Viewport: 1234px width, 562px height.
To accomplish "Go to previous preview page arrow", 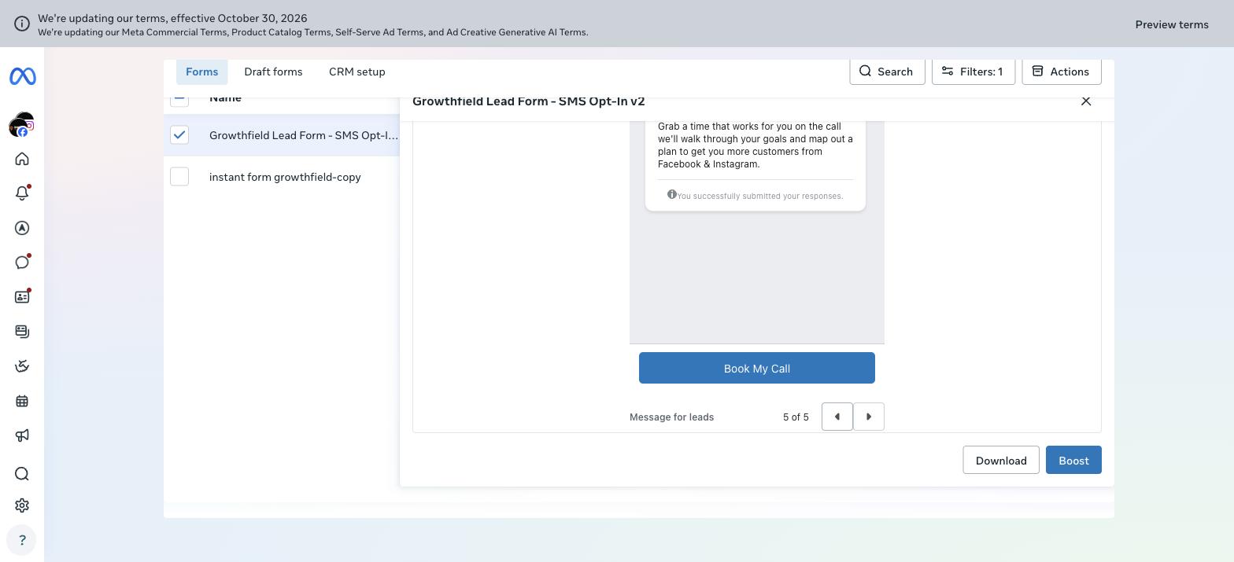I will point(837,417).
